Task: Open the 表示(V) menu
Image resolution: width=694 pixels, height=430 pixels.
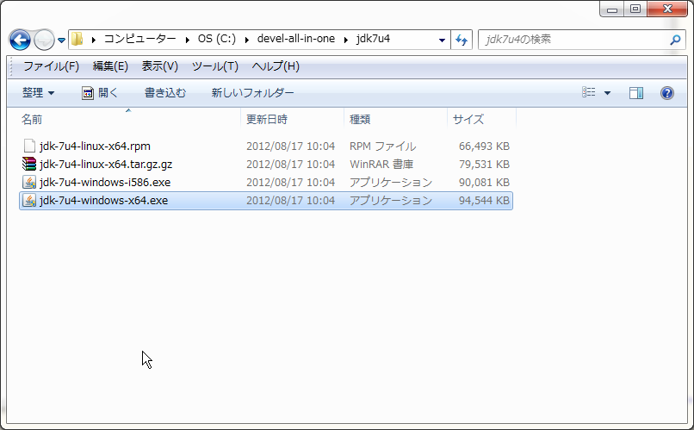Action: 160,66
